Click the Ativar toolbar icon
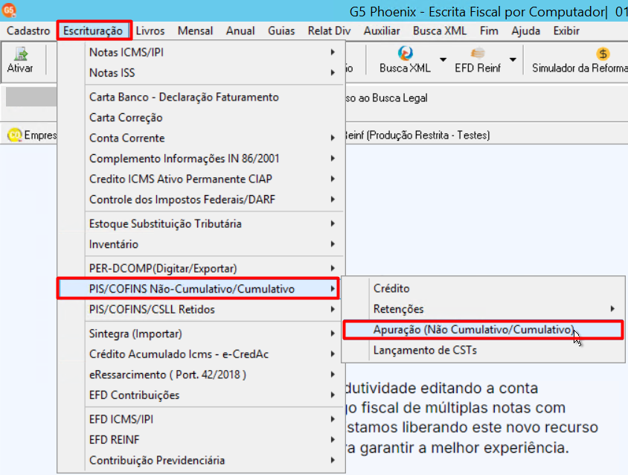Viewport: 628px width, 475px height. pyautogui.click(x=20, y=54)
